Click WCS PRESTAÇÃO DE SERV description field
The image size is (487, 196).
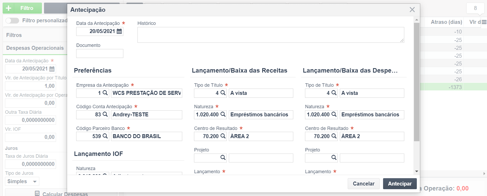[x=147, y=93]
